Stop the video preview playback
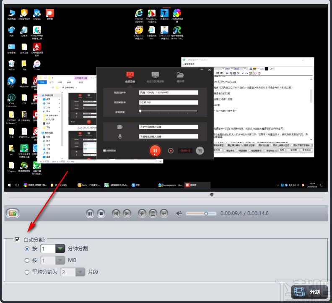 [x=101, y=213]
